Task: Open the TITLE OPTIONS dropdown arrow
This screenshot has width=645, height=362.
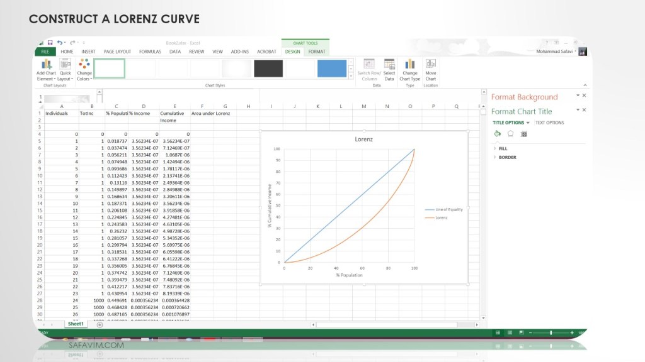Action: coord(528,123)
